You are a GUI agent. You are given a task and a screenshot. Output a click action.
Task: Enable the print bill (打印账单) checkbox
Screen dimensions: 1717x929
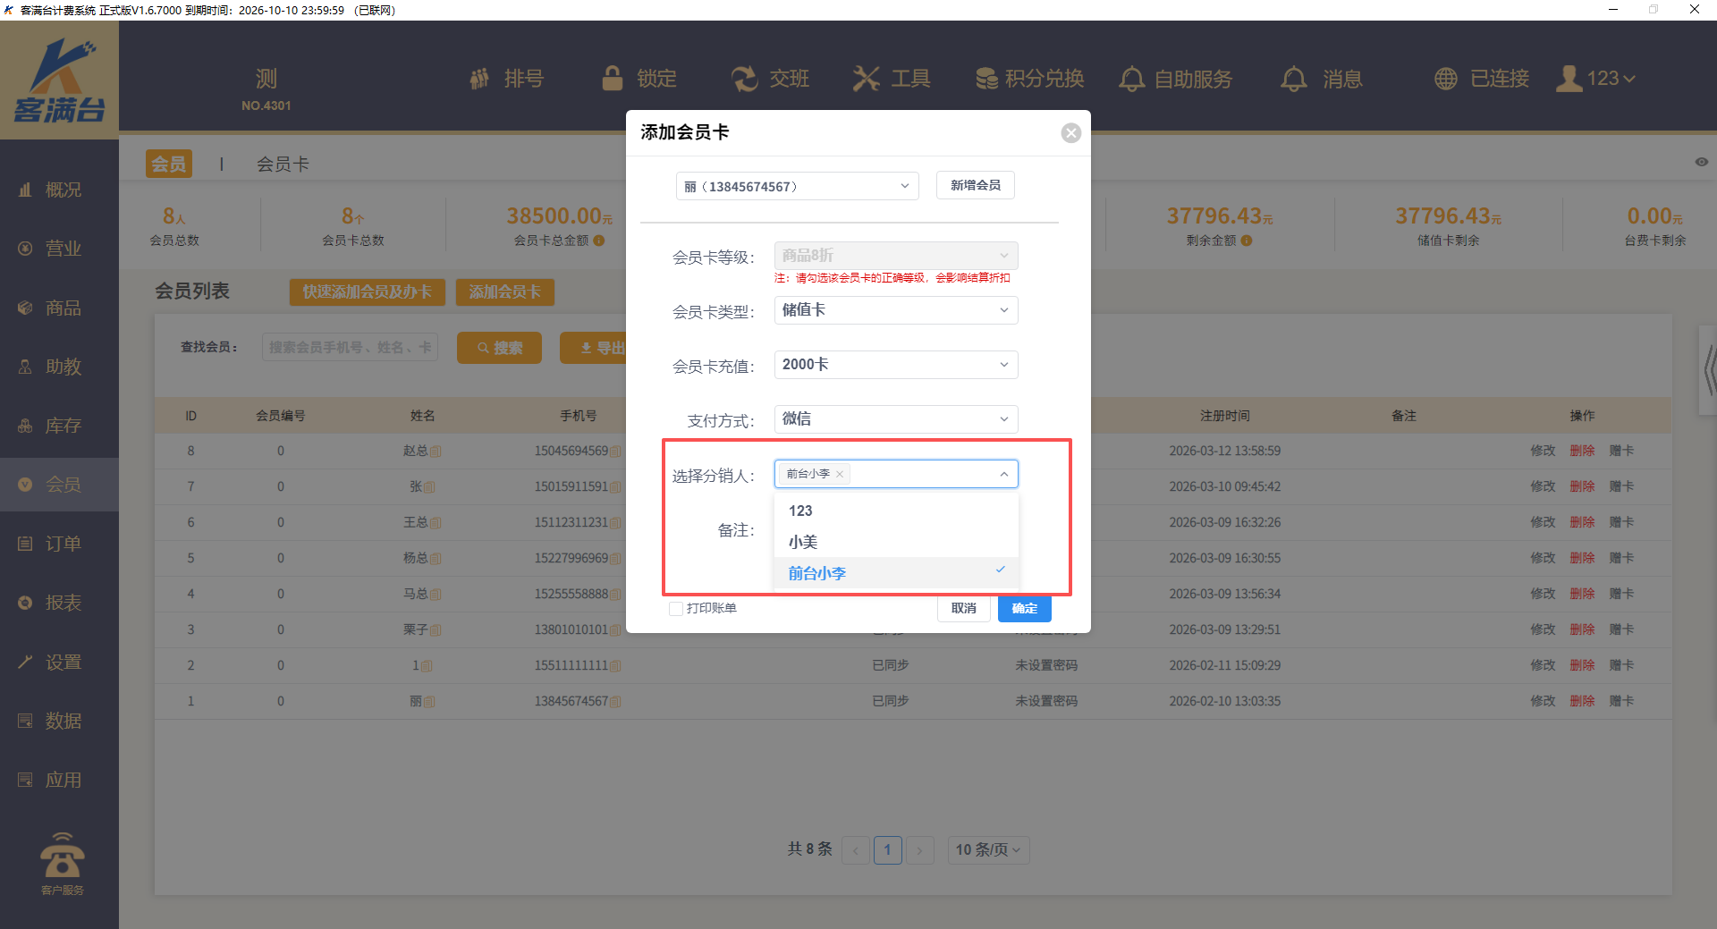676,609
